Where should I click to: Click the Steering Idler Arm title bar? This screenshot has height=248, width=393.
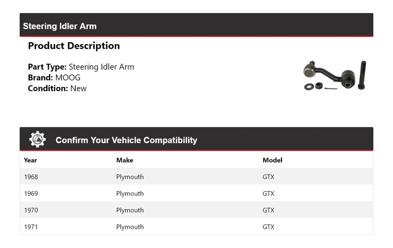(60, 26)
